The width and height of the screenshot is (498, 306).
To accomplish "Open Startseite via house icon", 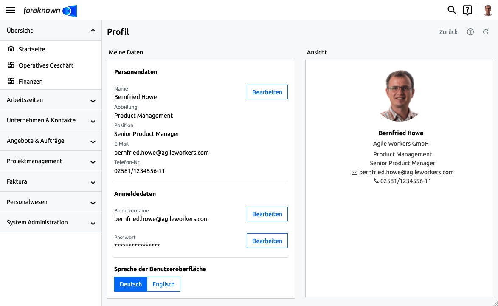I will point(11,49).
